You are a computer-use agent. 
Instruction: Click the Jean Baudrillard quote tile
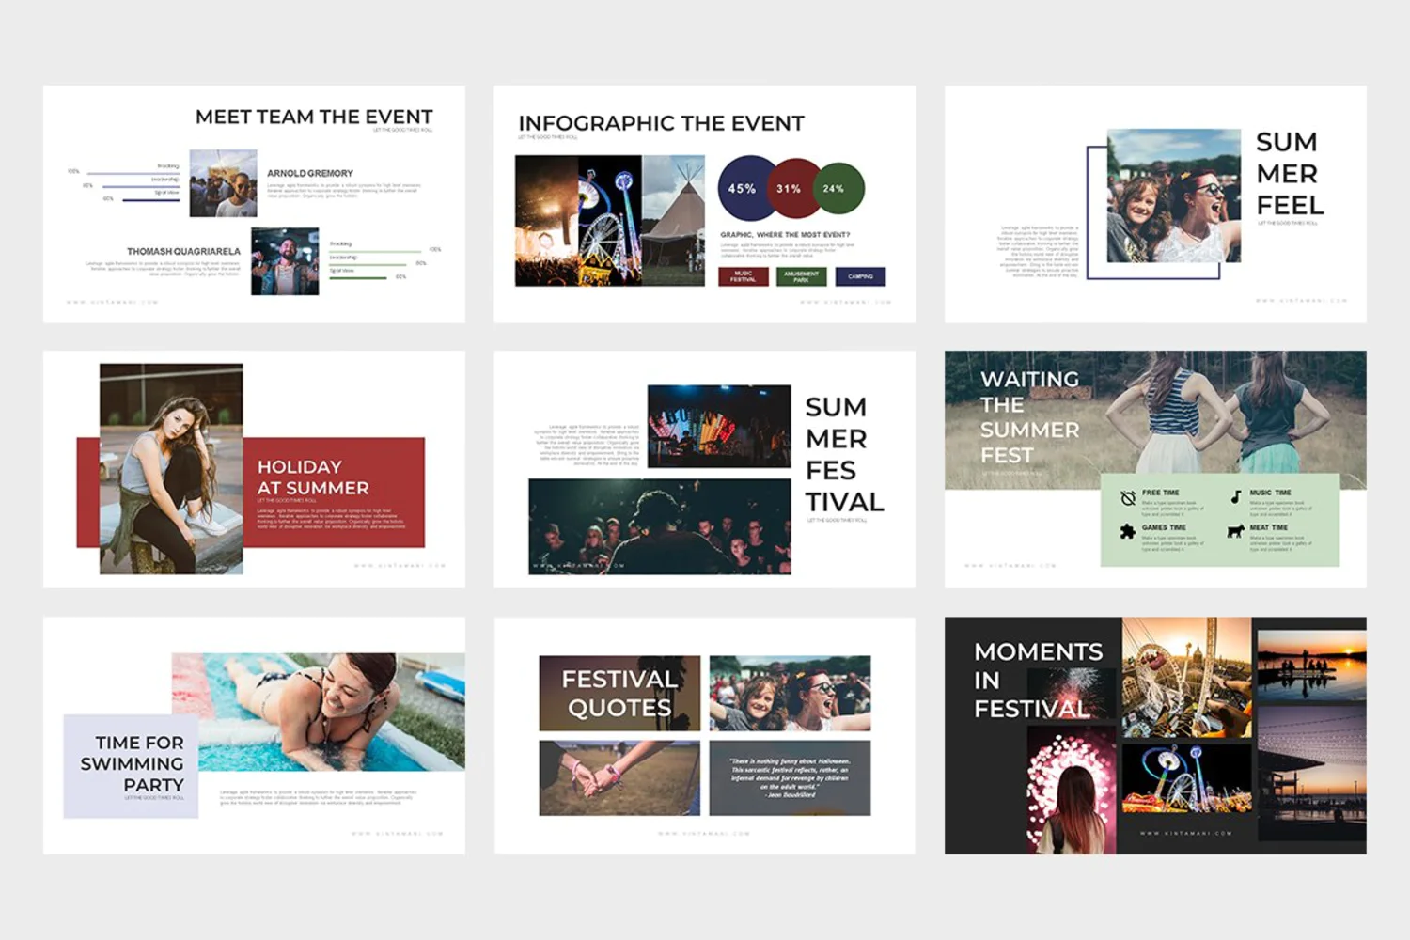click(790, 777)
